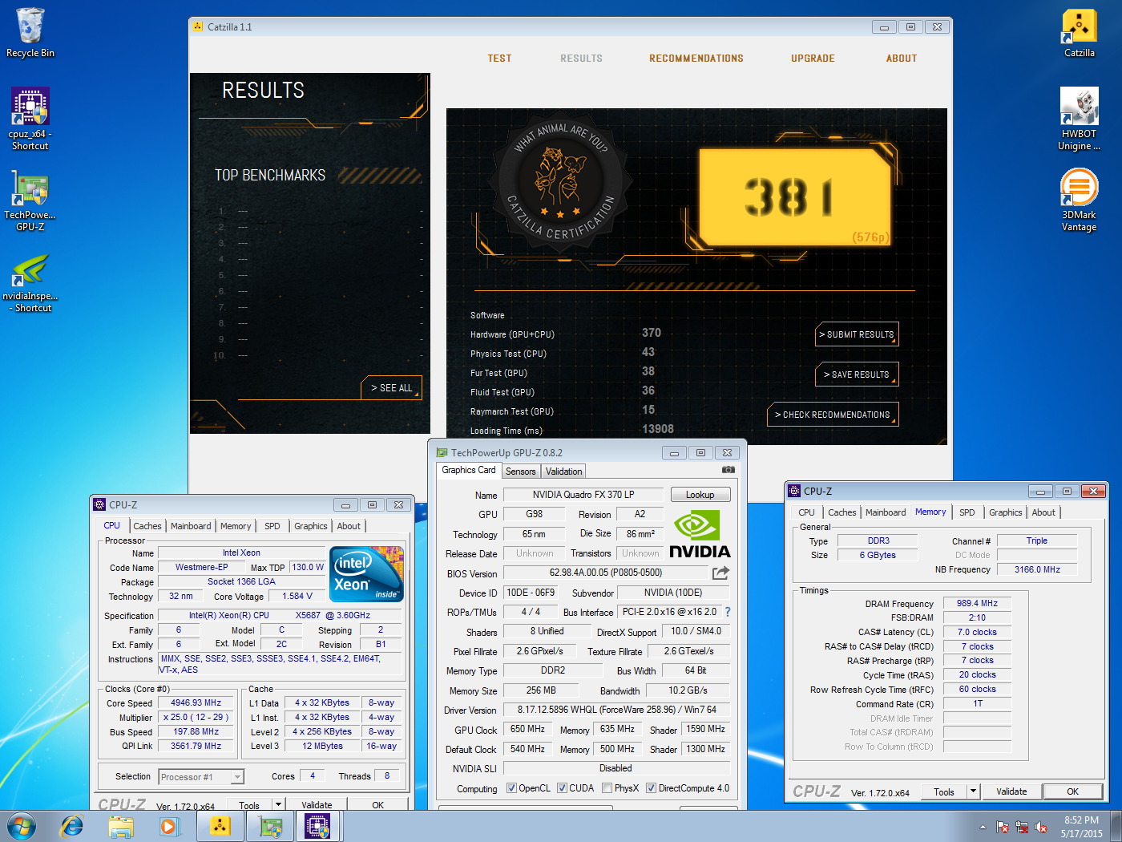Image resolution: width=1122 pixels, height=842 pixels.
Task: Click Intel Xeon logo in CPU-Z
Action: click(366, 574)
